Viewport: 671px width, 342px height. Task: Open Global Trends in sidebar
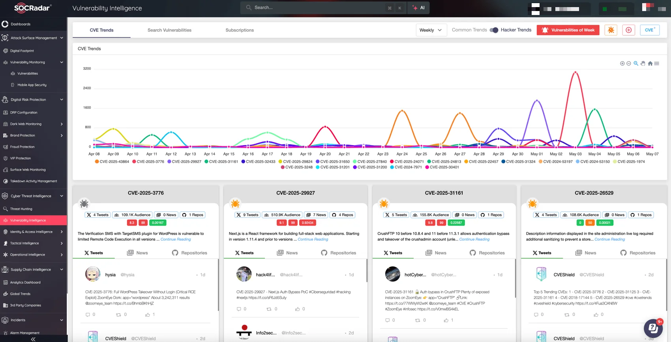tap(20, 294)
